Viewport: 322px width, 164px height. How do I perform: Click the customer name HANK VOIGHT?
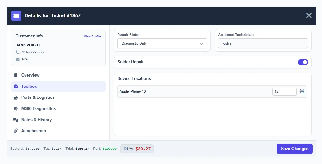[28, 45]
